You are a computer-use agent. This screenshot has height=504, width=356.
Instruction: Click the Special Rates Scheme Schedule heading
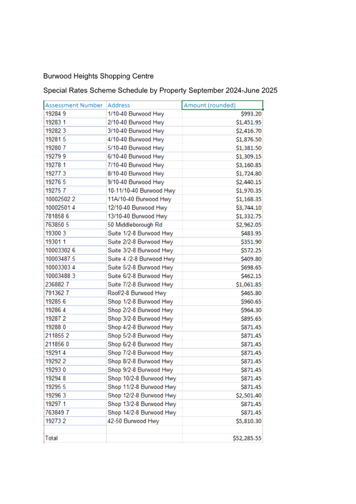(x=160, y=90)
